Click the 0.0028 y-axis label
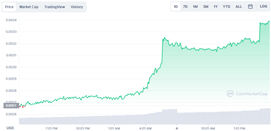 point(11,91)
